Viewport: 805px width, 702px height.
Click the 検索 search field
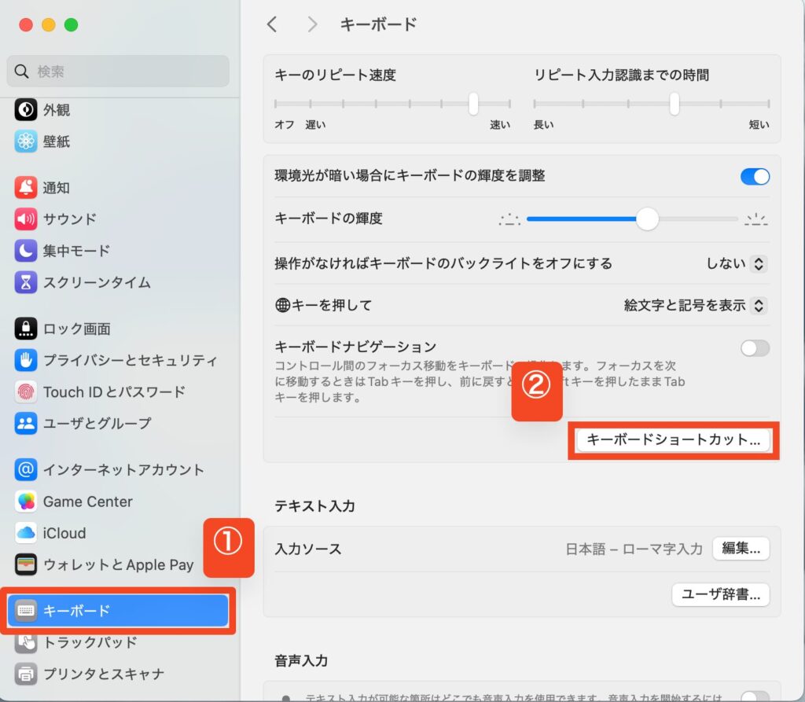point(118,72)
